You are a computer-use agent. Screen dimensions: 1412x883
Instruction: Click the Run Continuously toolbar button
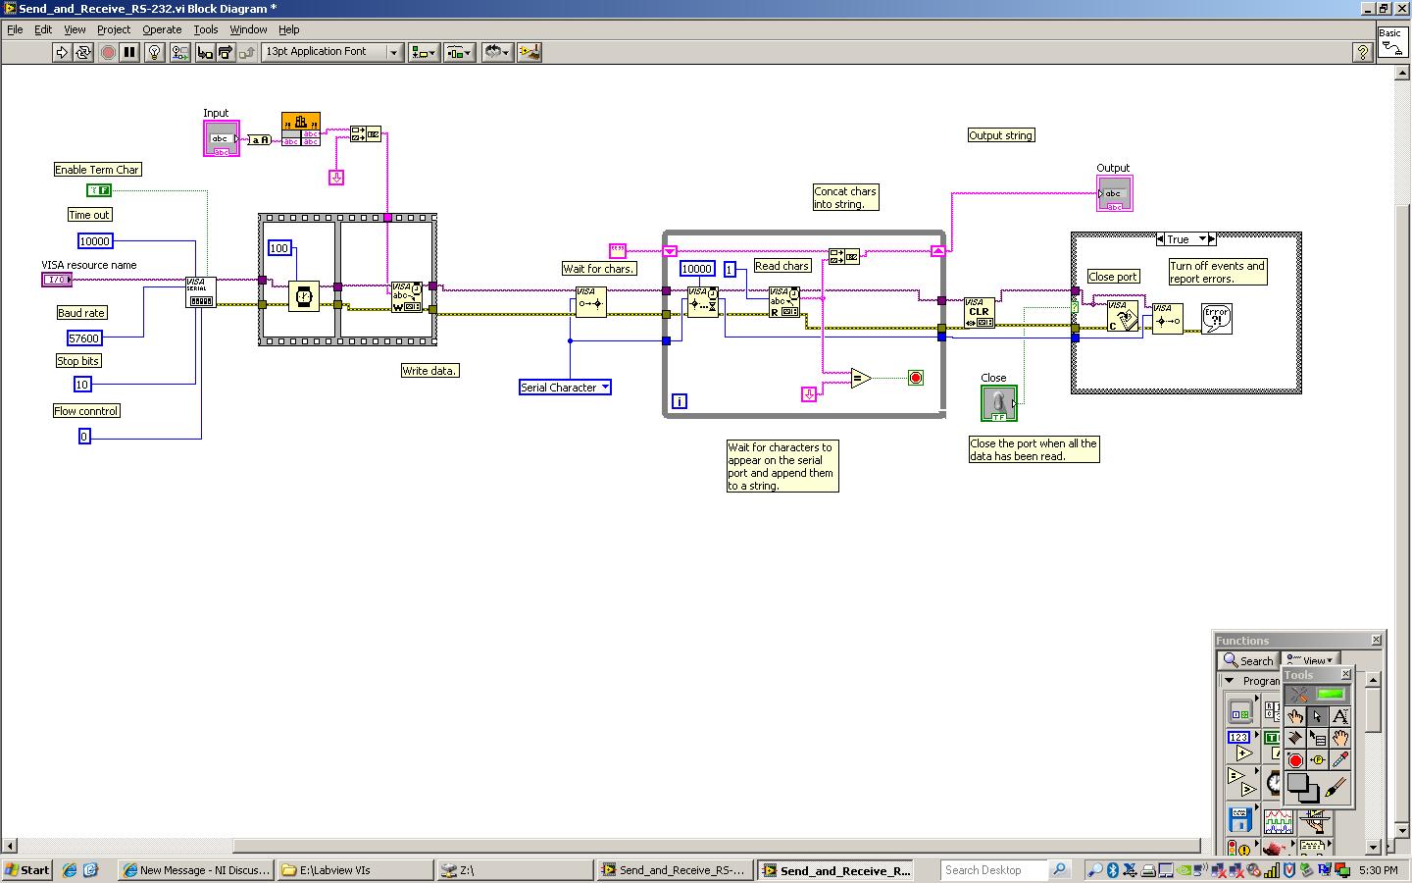coord(83,52)
